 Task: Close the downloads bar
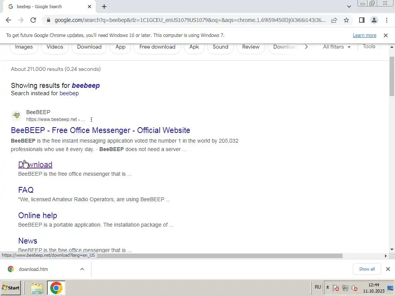[x=388, y=269]
